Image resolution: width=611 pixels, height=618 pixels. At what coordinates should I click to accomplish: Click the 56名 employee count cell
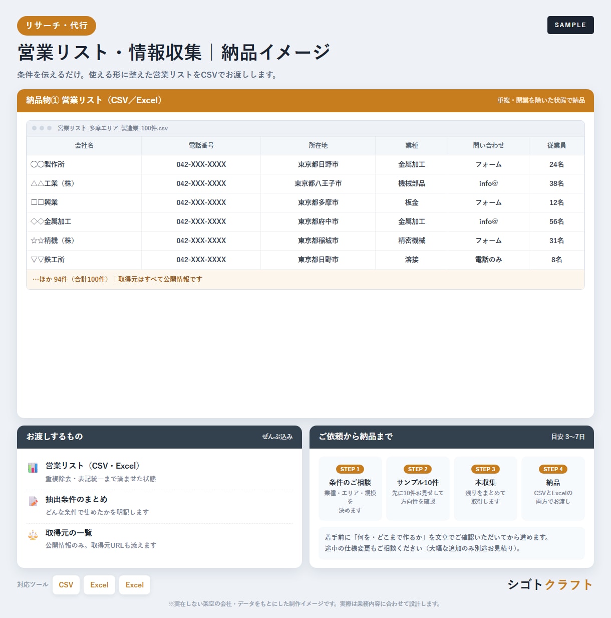(557, 222)
